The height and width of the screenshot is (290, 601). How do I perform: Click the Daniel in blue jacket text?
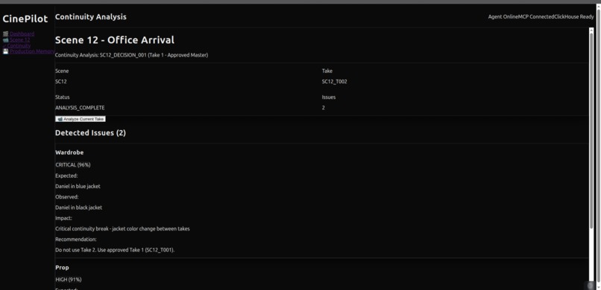click(78, 186)
